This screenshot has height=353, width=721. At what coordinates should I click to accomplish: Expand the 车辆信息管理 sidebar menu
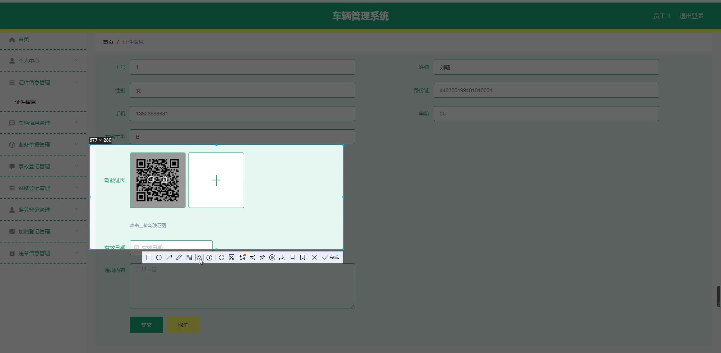(43, 123)
